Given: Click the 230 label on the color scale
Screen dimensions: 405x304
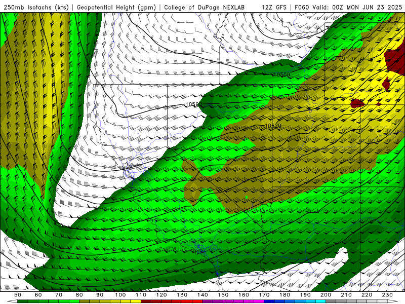Looking at the screenshot, I should click(388, 295).
